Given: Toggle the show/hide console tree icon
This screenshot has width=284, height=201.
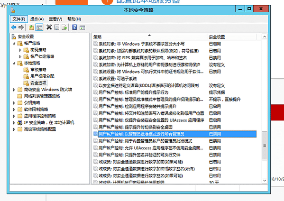Looking at the screenshot, I should coord(39,27).
